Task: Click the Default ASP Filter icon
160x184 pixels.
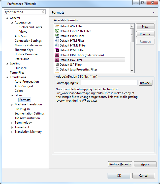Action: (57, 26)
